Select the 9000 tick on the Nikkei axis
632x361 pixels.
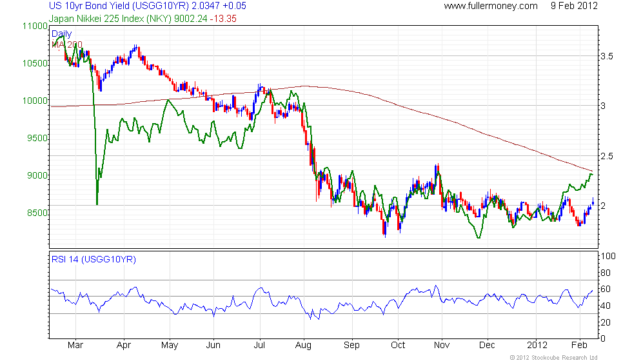click(x=36, y=175)
